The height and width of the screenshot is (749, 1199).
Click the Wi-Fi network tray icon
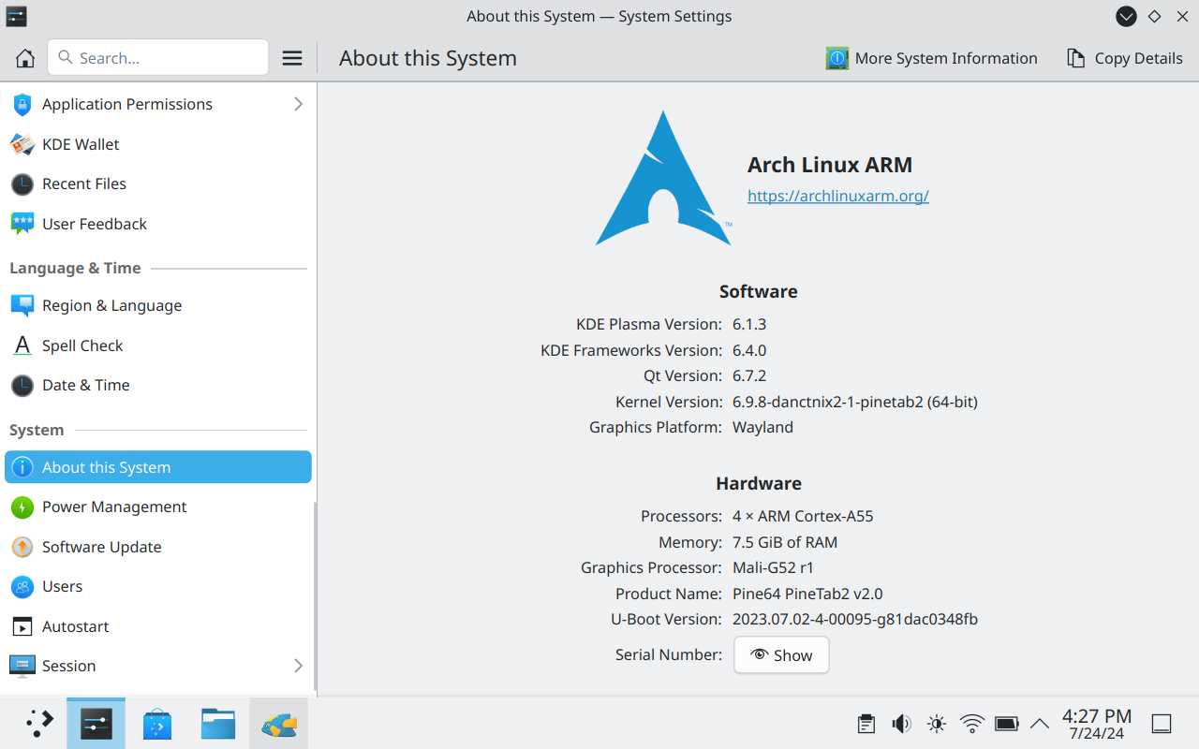tap(972, 724)
